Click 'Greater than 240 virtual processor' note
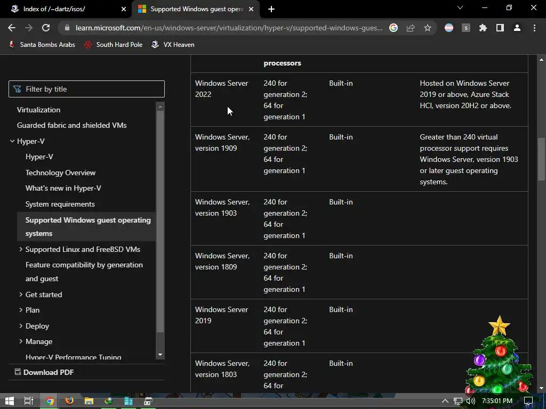 (469, 159)
